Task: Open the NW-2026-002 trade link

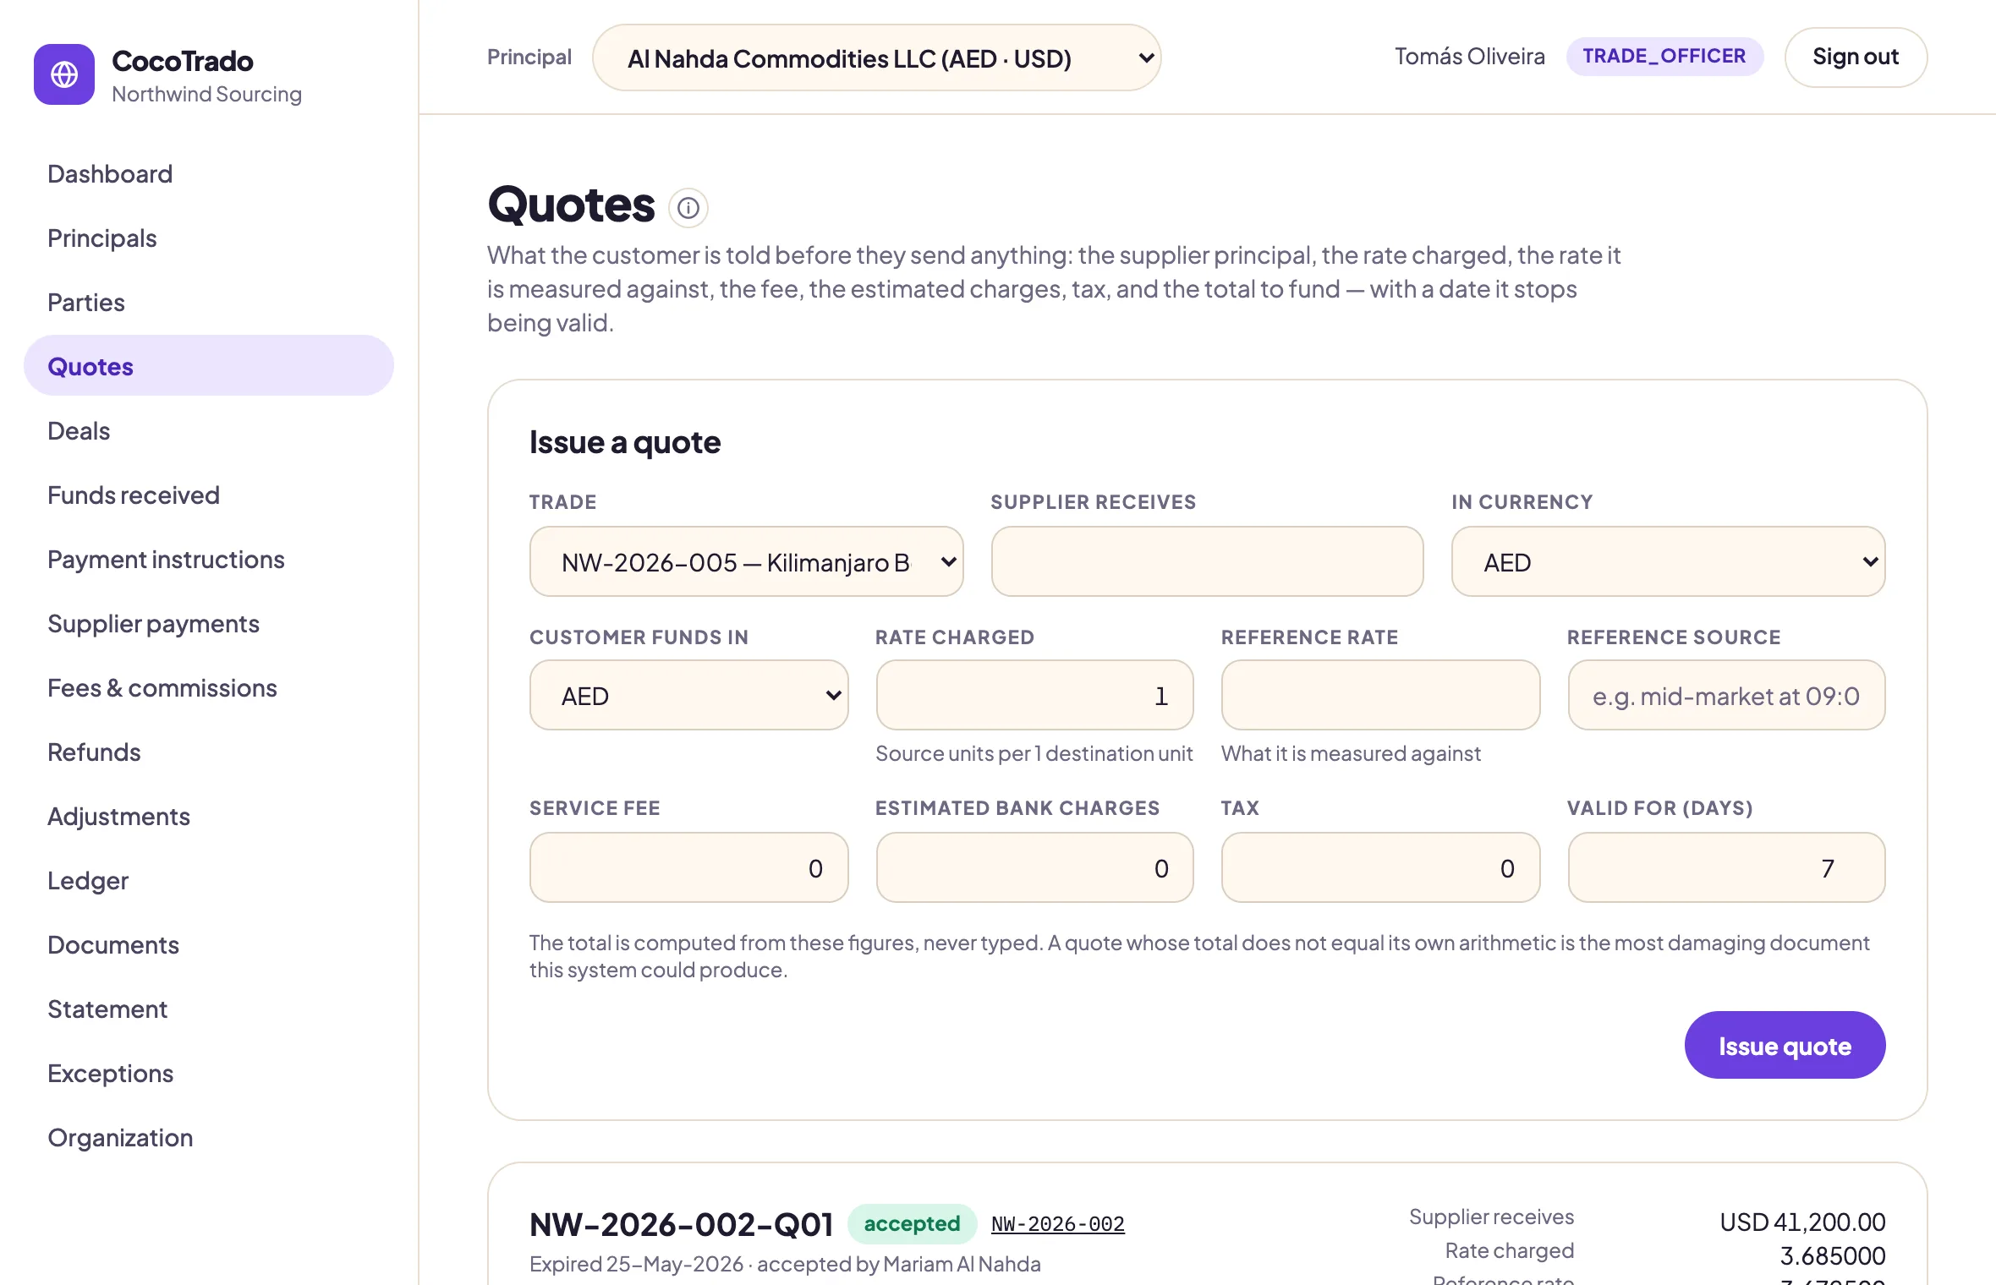Action: pyautogui.click(x=1057, y=1223)
